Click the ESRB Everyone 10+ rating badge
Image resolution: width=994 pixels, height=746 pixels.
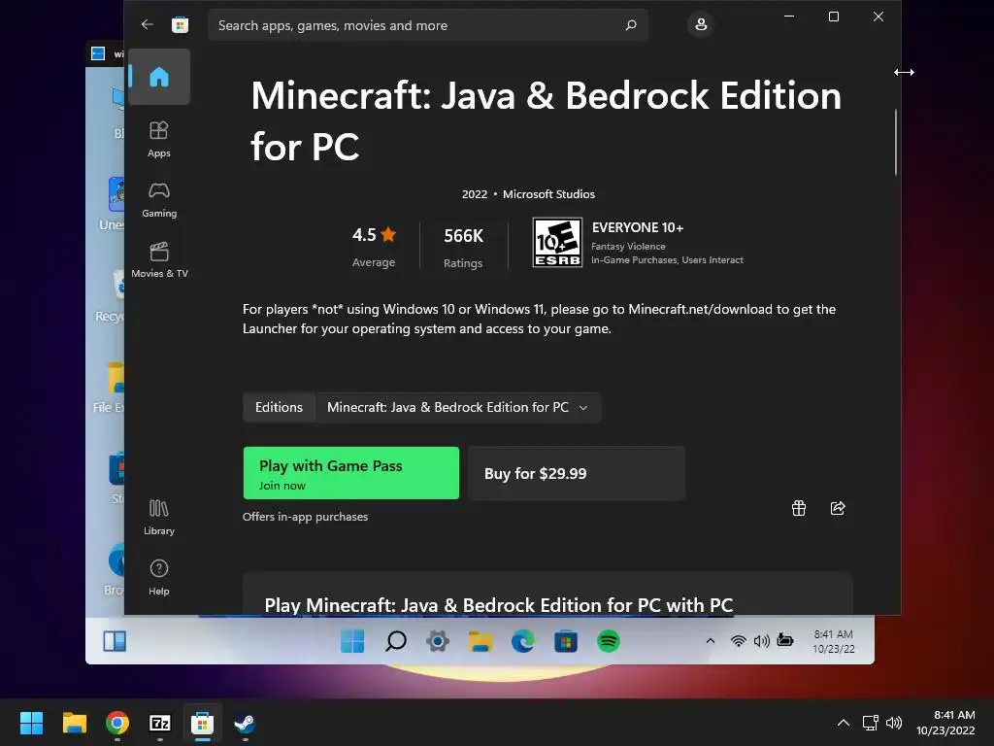pyautogui.click(x=557, y=242)
